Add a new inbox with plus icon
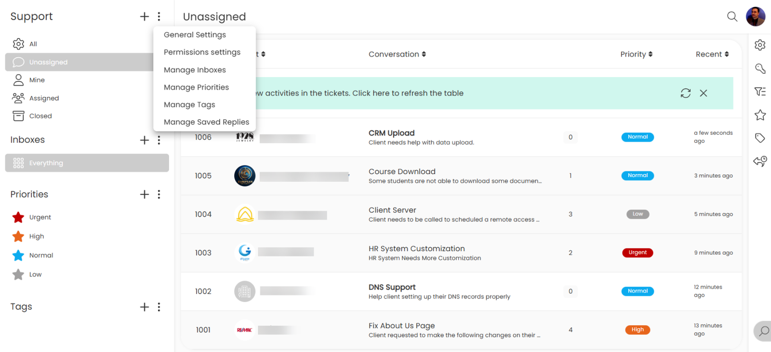771x352 pixels. [145, 140]
